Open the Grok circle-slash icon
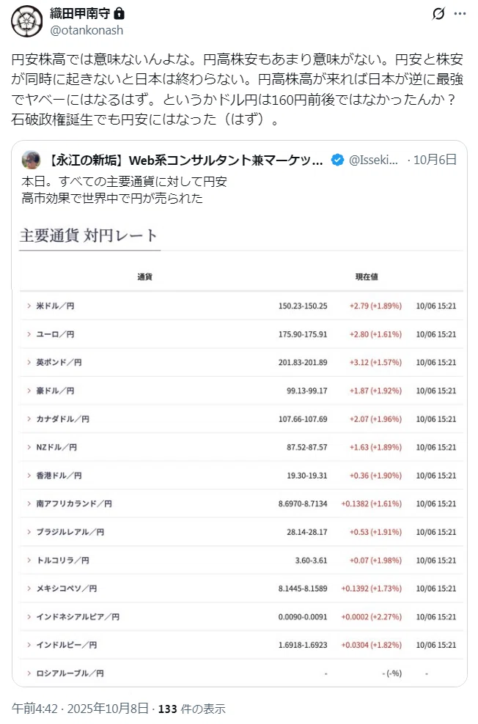 click(x=438, y=14)
